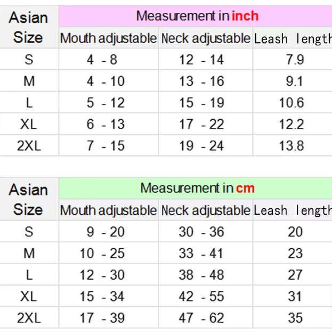The width and height of the screenshot is (332, 334).
Task: Select leash length value 35
Action: click(x=295, y=318)
